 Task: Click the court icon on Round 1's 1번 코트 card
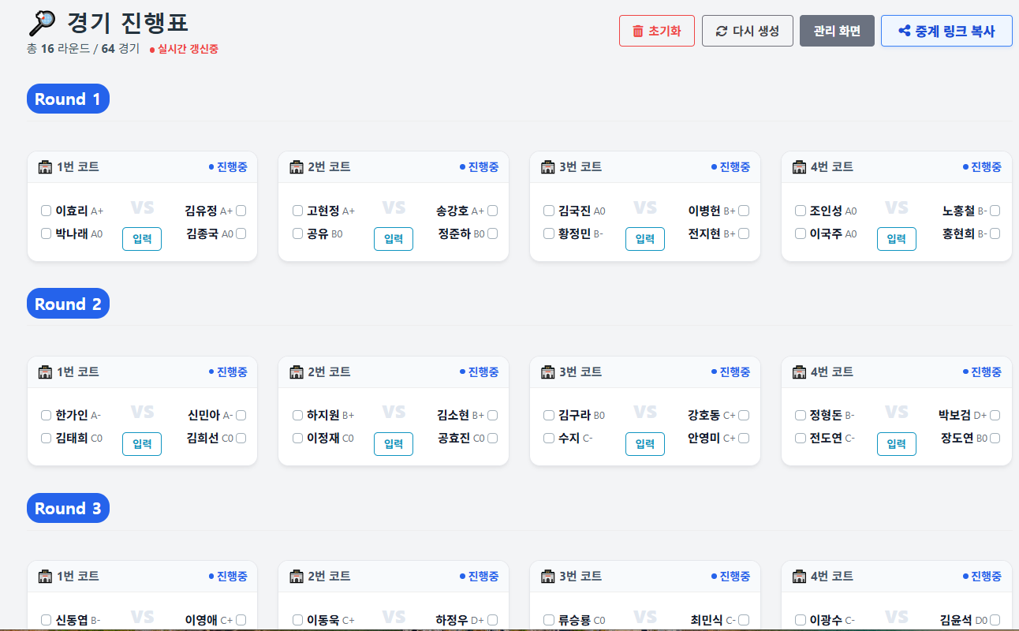[45, 166]
